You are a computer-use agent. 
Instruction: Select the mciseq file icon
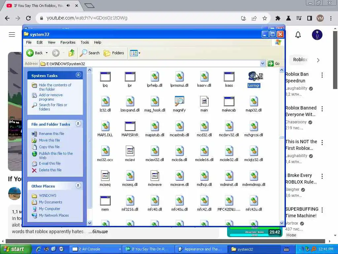tap(105, 176)
